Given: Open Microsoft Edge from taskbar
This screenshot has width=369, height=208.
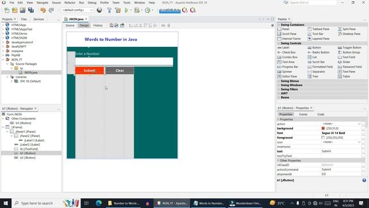Looking at the screenshot, I should (99, 203).
